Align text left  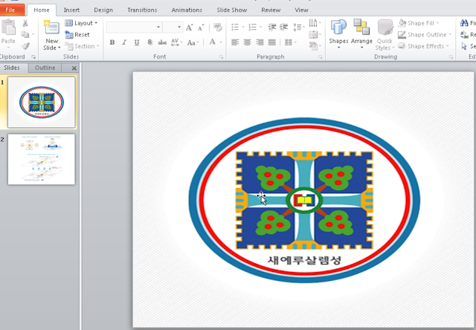[x=235, y=42]
